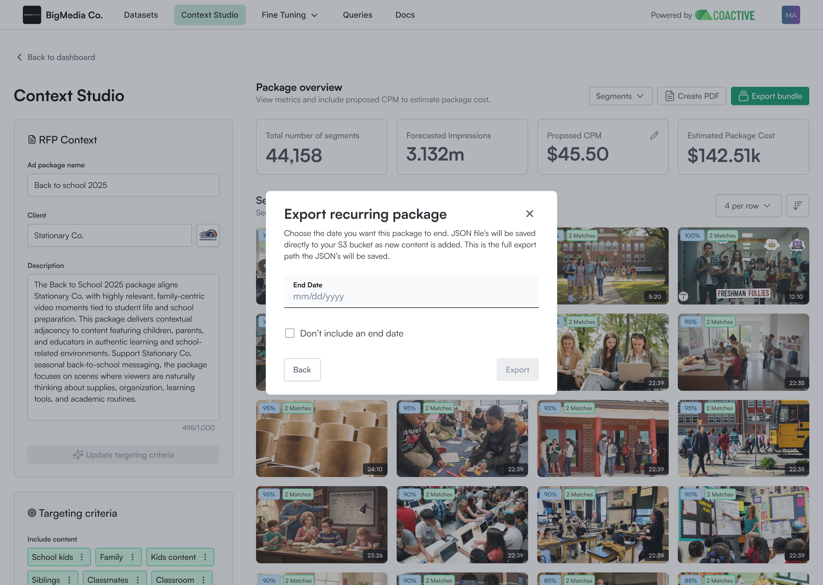
Task: Click the $142.51k Estimated Package Cost
Action: (724, 155)
